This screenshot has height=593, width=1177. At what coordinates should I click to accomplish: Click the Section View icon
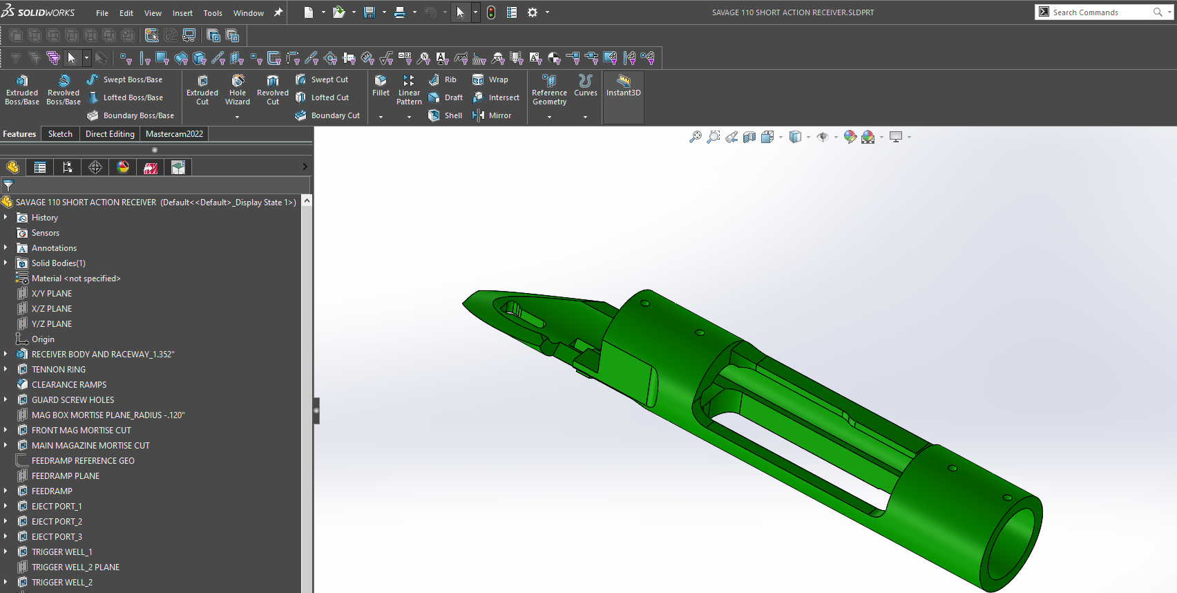[x=749, y=137]
